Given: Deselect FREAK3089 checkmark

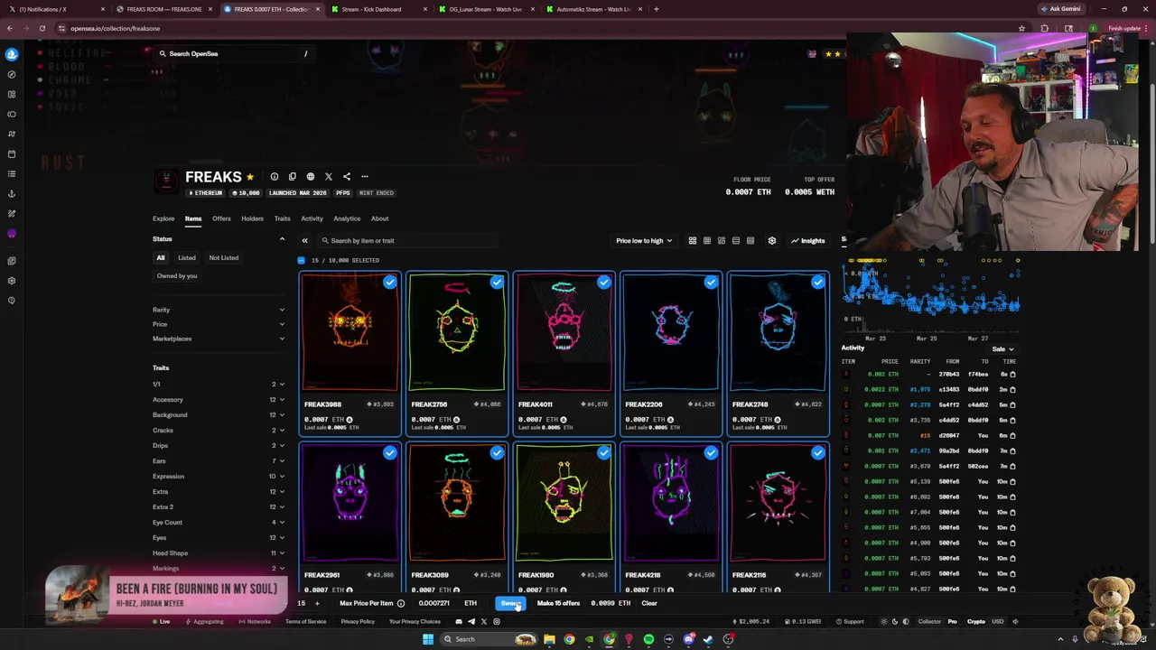Looking at the screenshot, I should pyautogui.click(x=497, y=453).
